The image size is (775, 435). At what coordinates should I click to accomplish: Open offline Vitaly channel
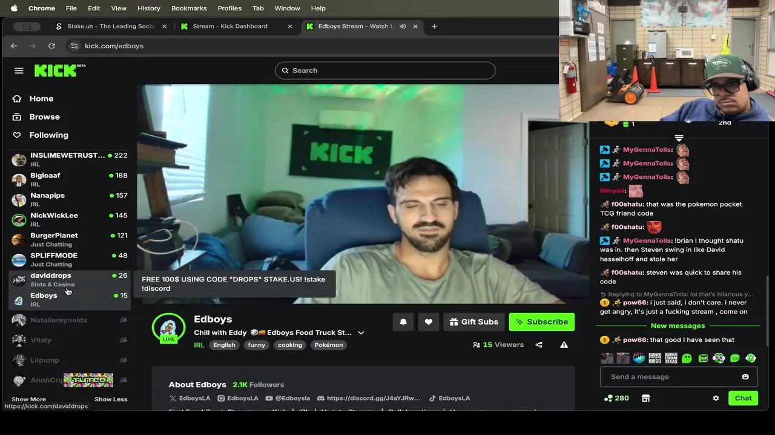[x=70, y=340]
